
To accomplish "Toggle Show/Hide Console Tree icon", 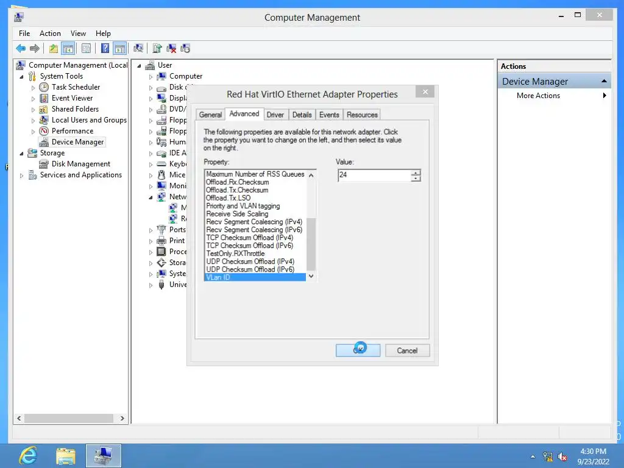I will (x=68, y=49).
